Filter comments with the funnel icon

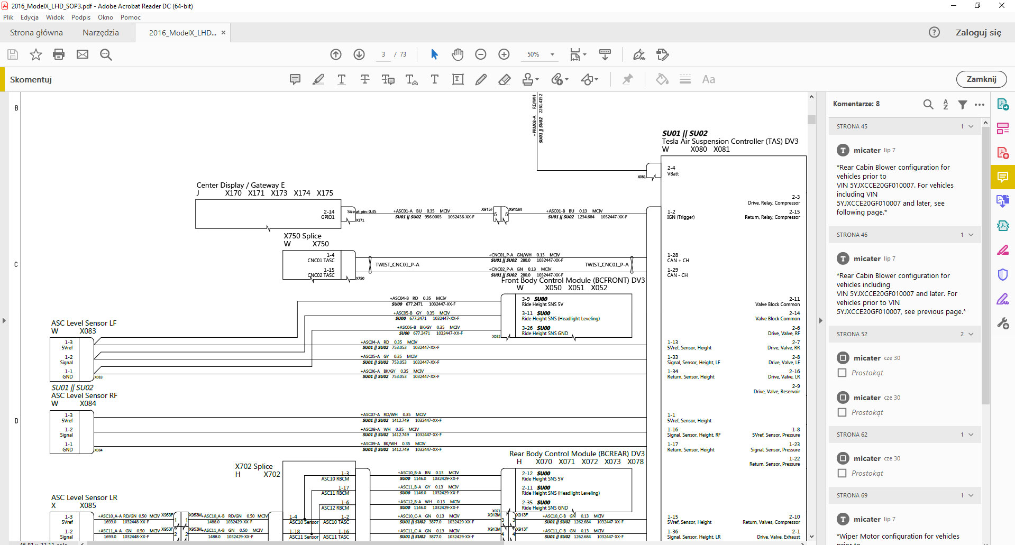[963, 104]
